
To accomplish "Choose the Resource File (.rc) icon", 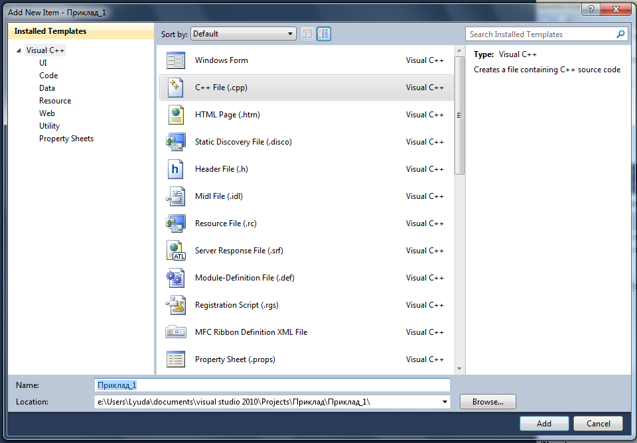I will [x=176, y=223].
